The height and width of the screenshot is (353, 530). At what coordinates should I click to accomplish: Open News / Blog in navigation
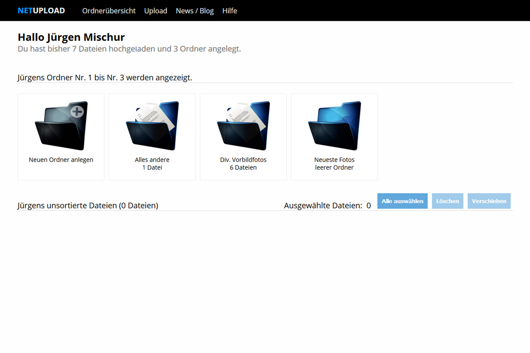(194, 11)
